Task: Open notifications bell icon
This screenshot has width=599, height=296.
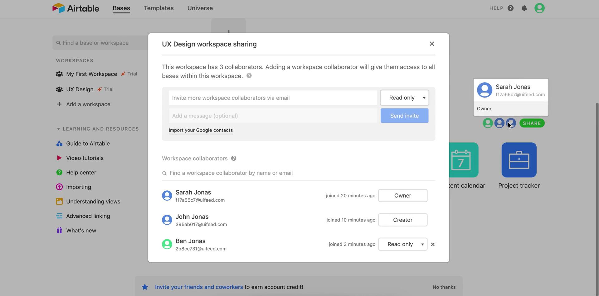Action: click(524, 8)
